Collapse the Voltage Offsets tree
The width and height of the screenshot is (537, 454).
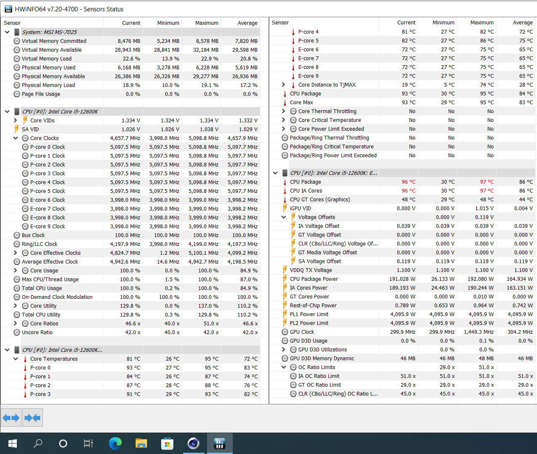pos(284,217)
